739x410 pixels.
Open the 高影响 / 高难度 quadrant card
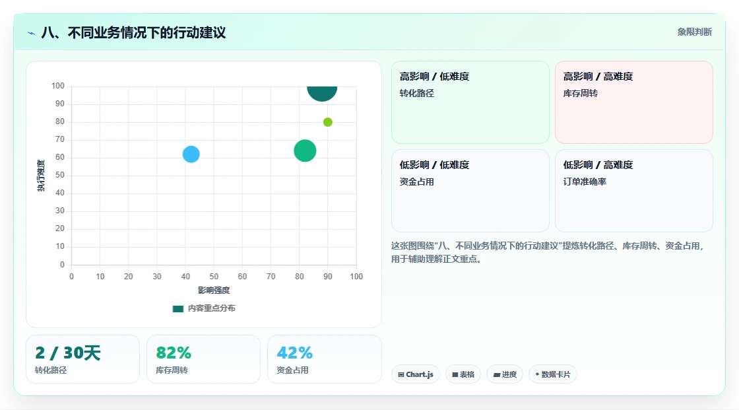tap(634, 102)
